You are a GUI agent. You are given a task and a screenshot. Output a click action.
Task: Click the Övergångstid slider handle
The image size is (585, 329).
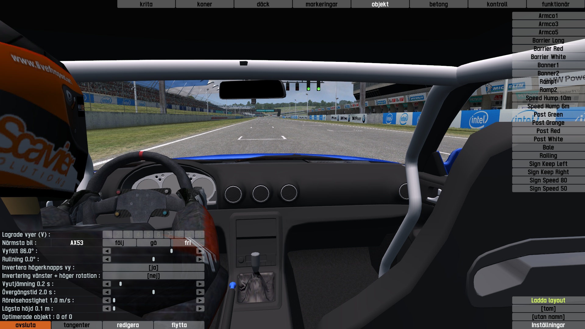click(154, 292)
